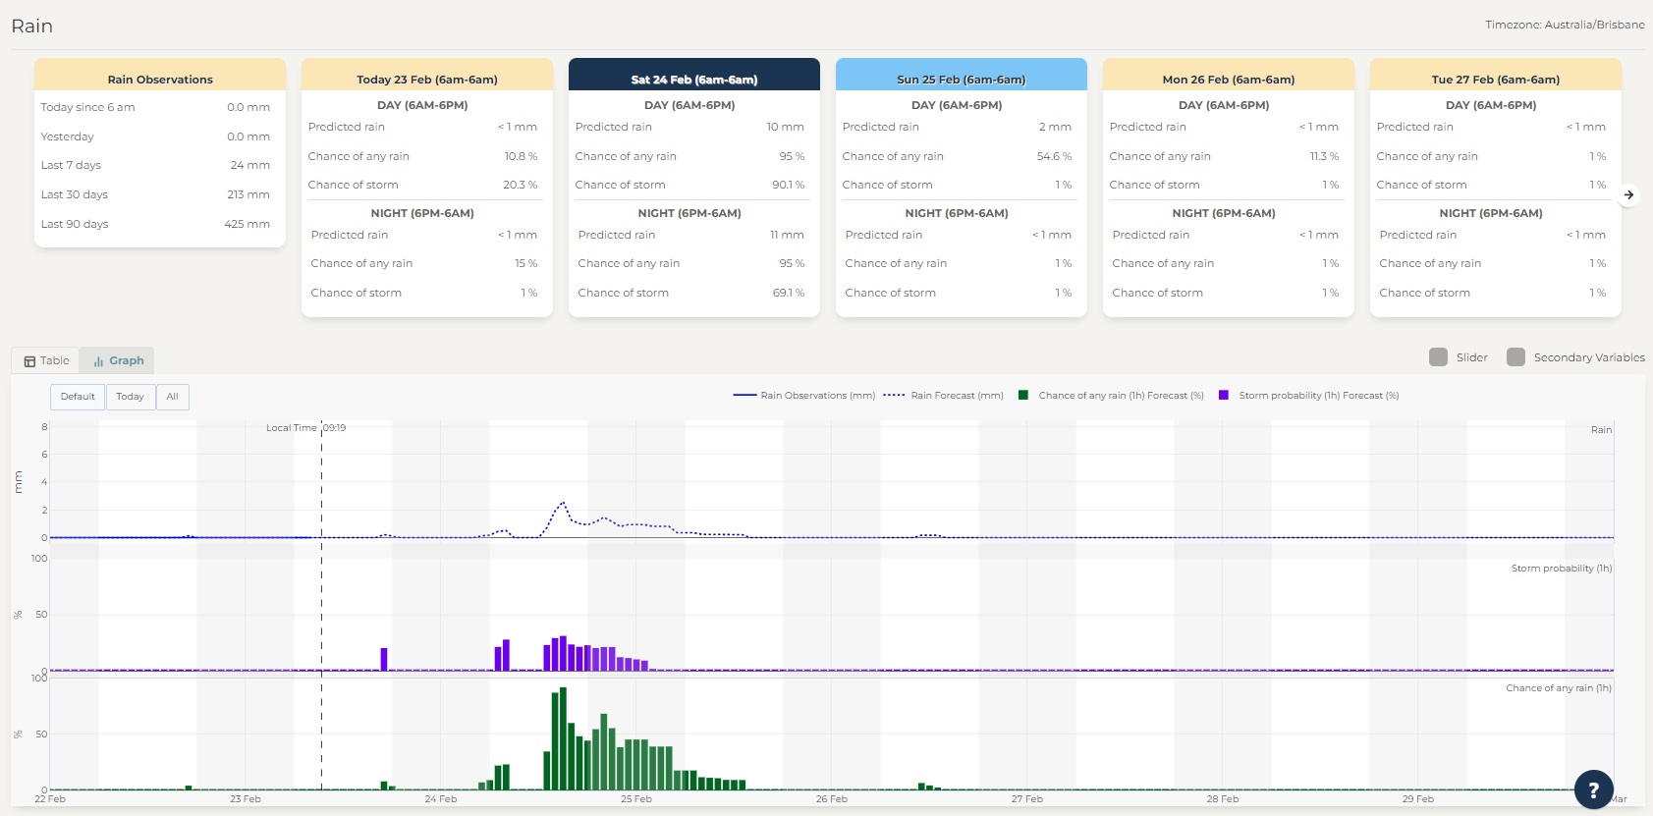Click Sat 24 Feb storm chance 90.1 %
The image size is (1653, 816).
(x=788, y=185)
